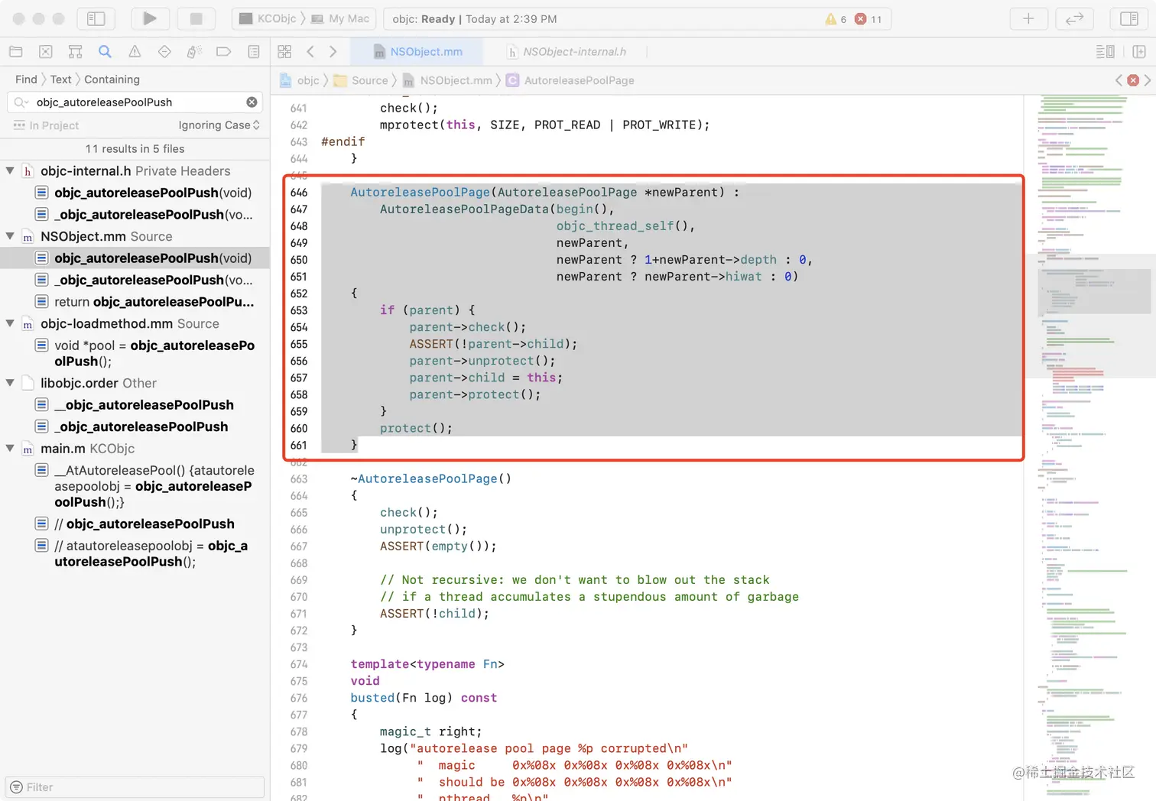
Task: Toggle the right inspector panel
Action: coord(1128,18)
